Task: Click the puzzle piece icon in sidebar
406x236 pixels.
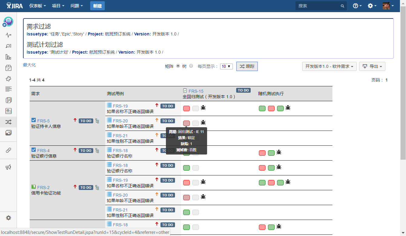Action: 8,79
